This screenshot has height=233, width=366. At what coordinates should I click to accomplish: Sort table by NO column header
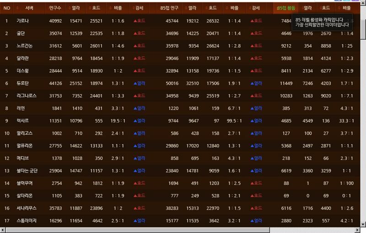[7, 8]
